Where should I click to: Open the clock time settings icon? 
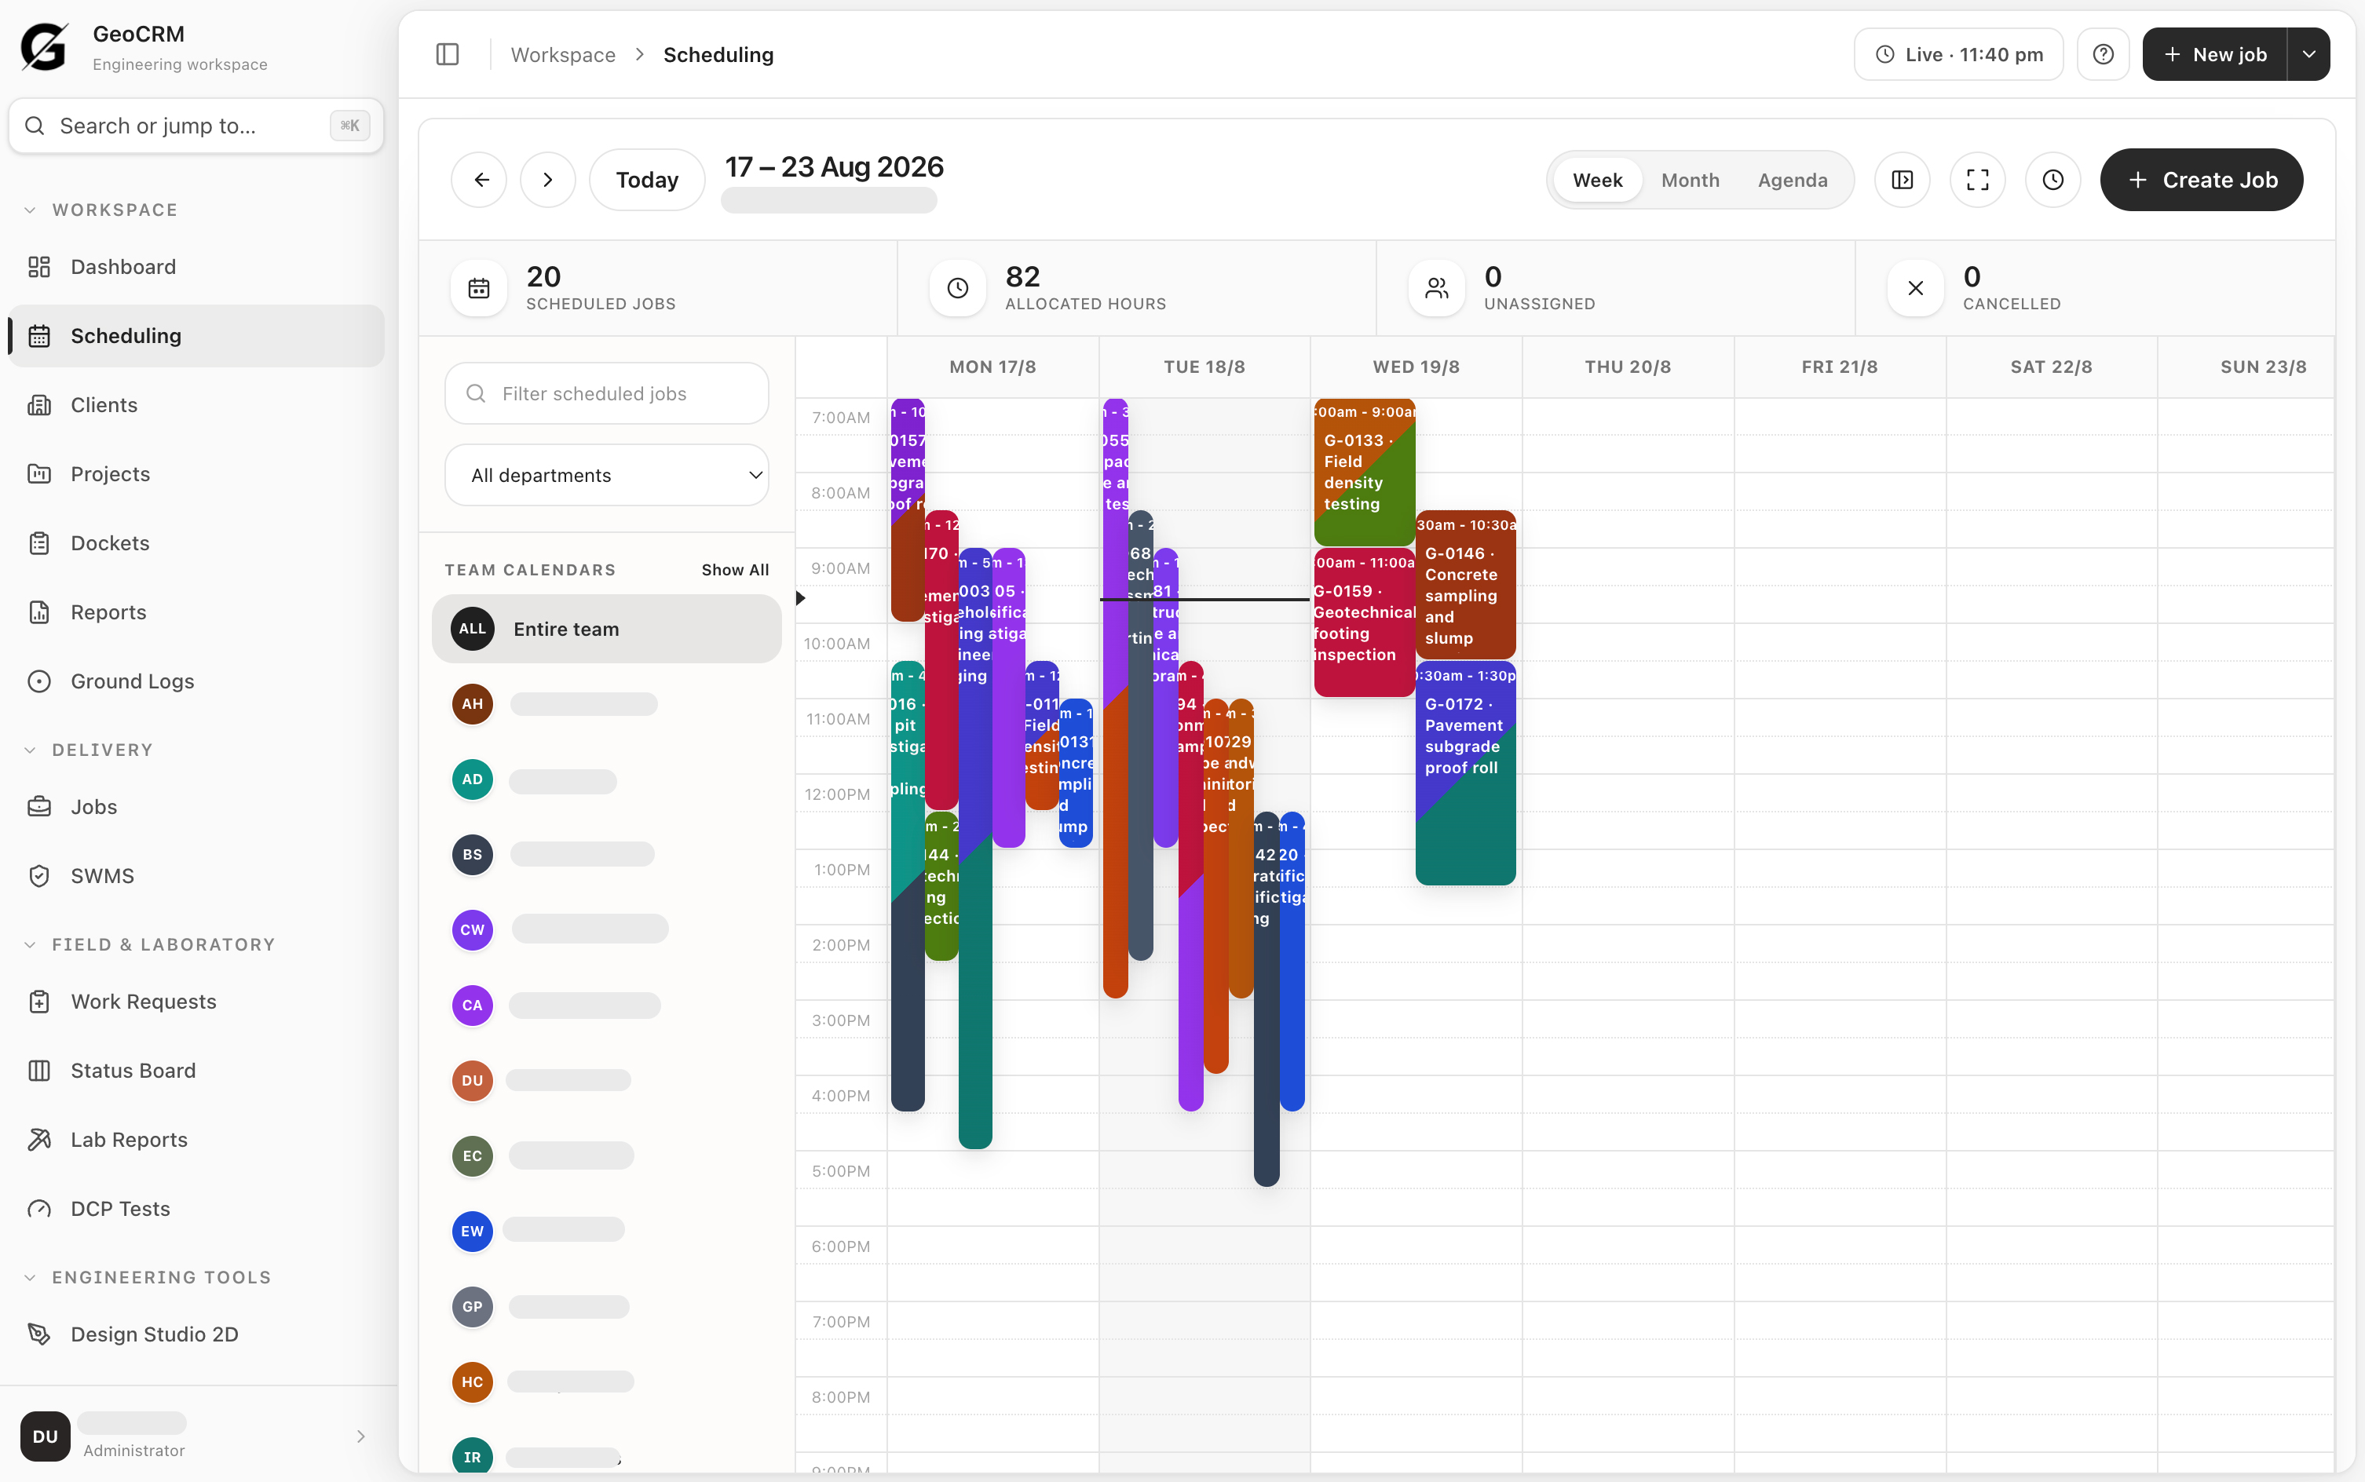2053,180
